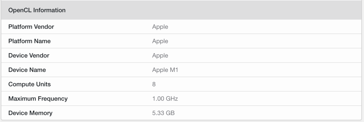Select the Compute Units label

point(29,84)
